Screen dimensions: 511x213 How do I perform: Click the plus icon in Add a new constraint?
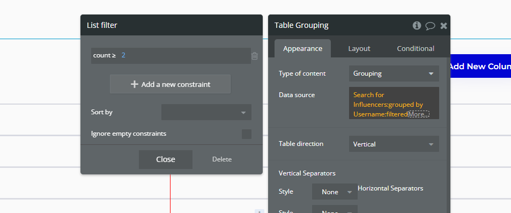[134, 84]
